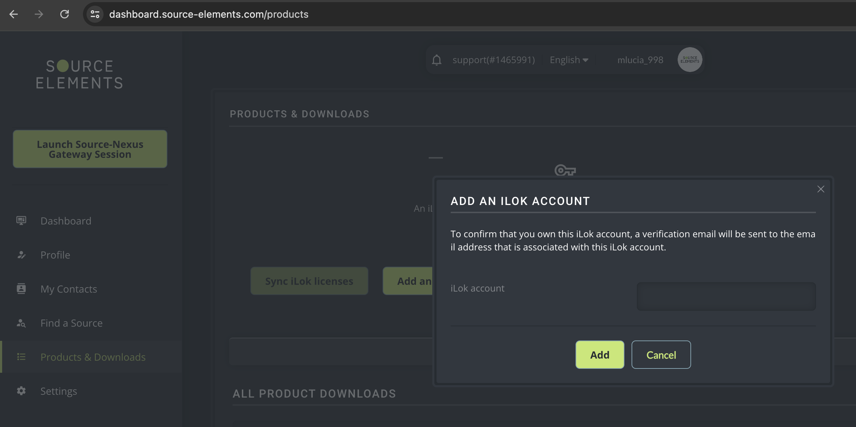This screenshot has height=427, width=856.
Task: Click the Settings gear icon
Action: click(x=21, y=391)
